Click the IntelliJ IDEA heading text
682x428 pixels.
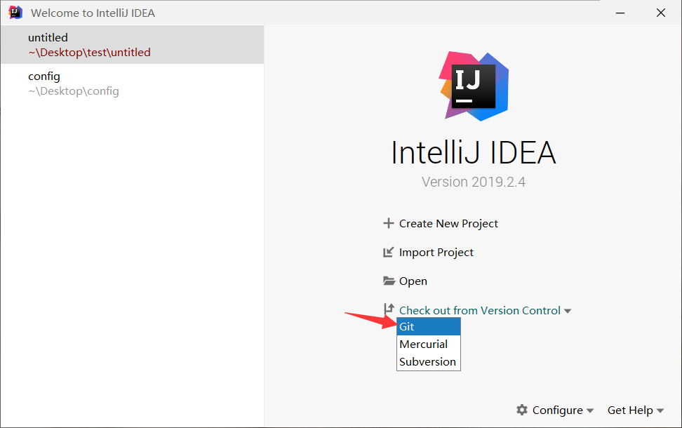(473, 152)
